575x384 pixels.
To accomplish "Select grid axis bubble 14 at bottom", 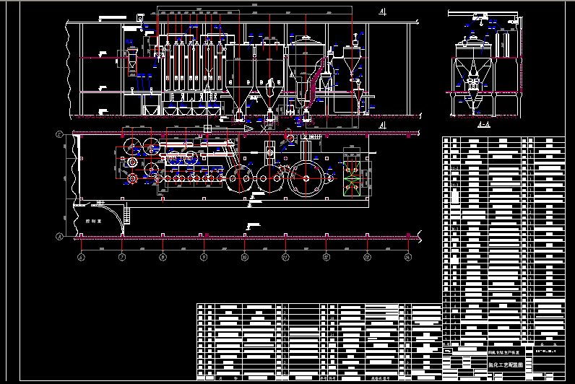I will point(408,257).
